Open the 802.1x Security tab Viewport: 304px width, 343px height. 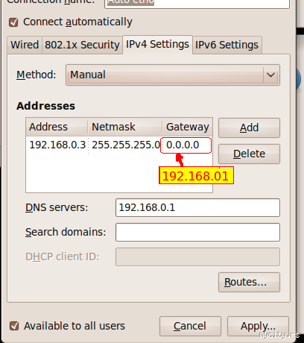coord(82,45)
